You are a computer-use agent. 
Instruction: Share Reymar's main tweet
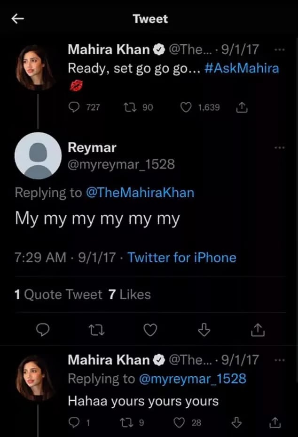click(x=257, y=331)
